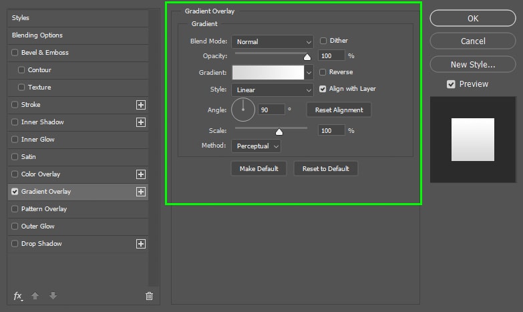The height and width of the screenshot is (312, 523).
Task: Click the Angle value input field
Action: click(x=271, y=110)
